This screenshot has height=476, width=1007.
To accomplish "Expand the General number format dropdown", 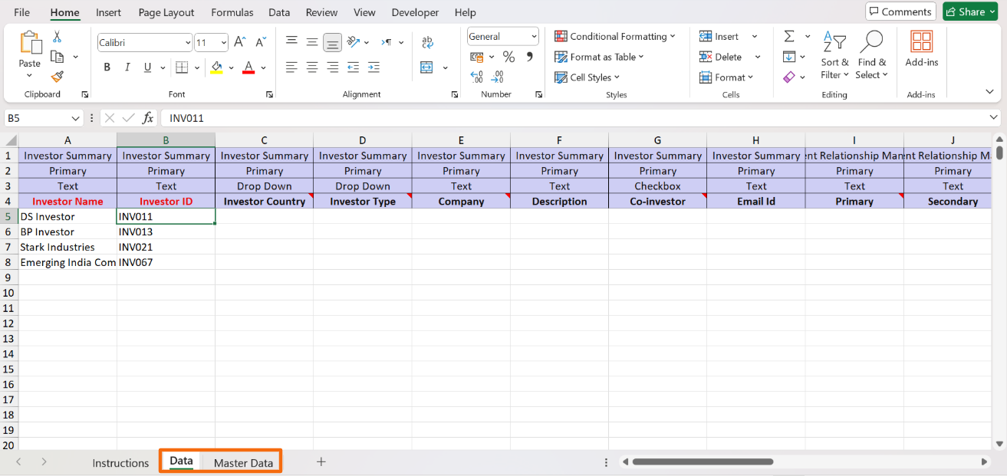I will coord(534,37).
